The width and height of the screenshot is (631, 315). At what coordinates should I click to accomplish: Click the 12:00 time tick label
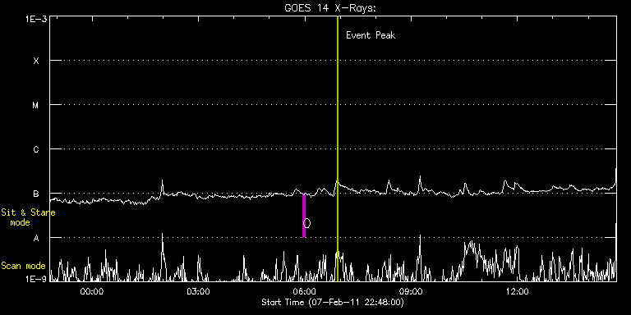(x=517, y=292)
